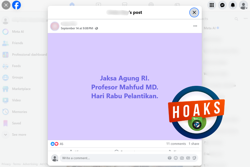This screenshot has height=167, width=250.
Task: View the 11 comments
Action: (x=176, y=144)
